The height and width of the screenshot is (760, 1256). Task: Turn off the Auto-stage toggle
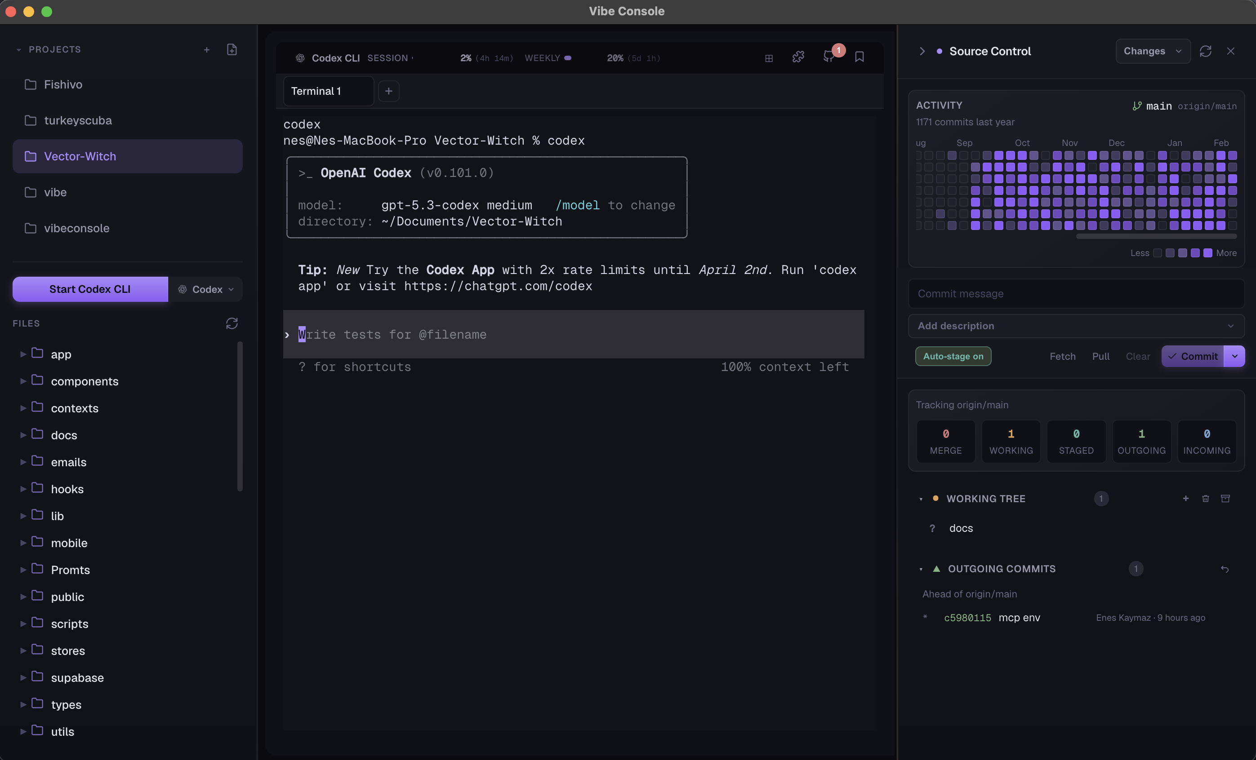point(953,356)
